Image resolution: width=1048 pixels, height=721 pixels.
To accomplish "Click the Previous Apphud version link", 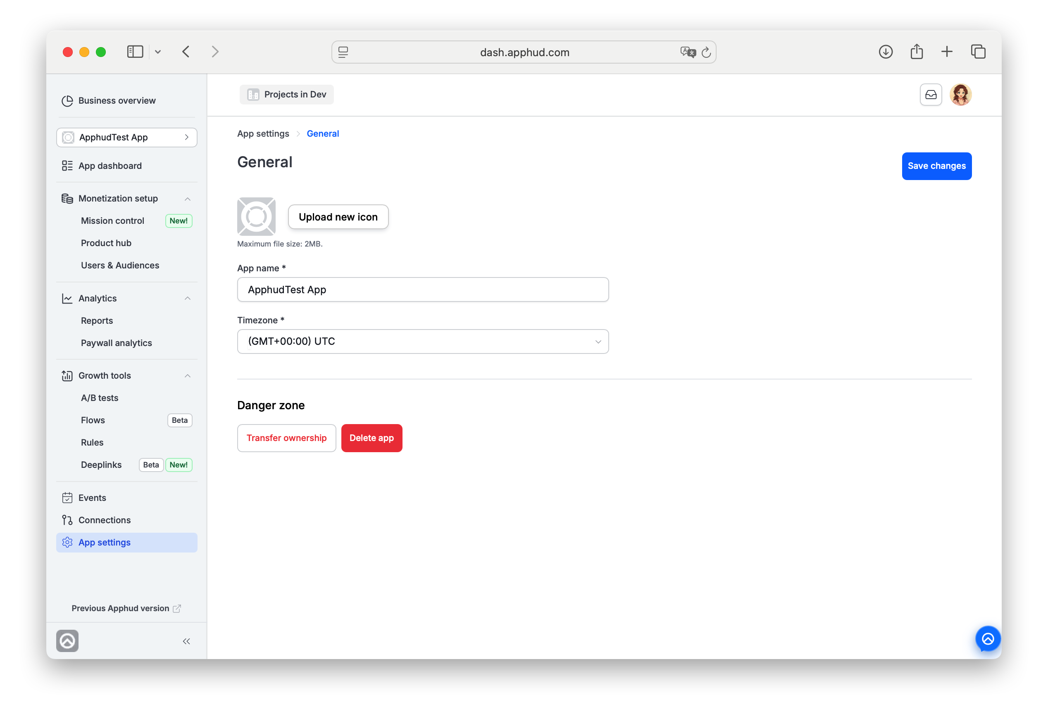I will tap(126, 609).
